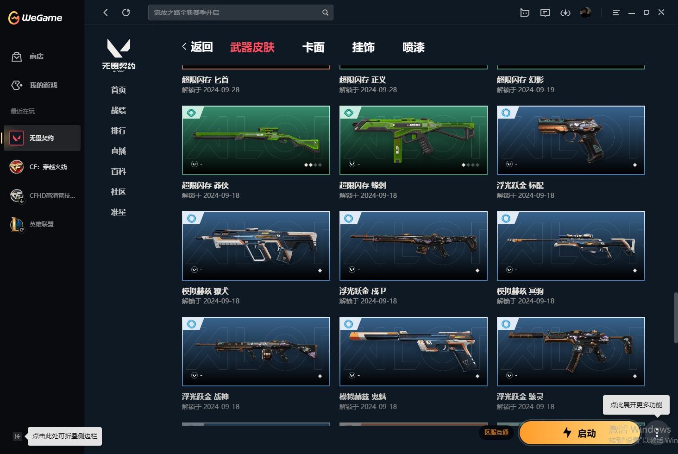The height and width of the screenshot is (454, 678).
Task: Open the 直播 nav item
Action: [119, 151]
